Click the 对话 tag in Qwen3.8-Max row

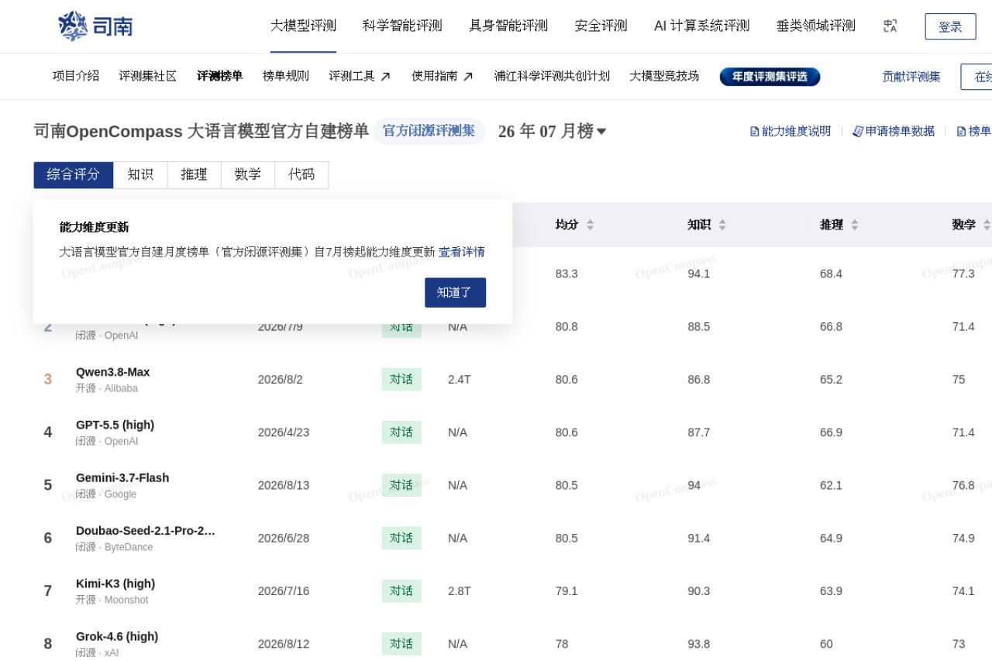click(401, 380)
